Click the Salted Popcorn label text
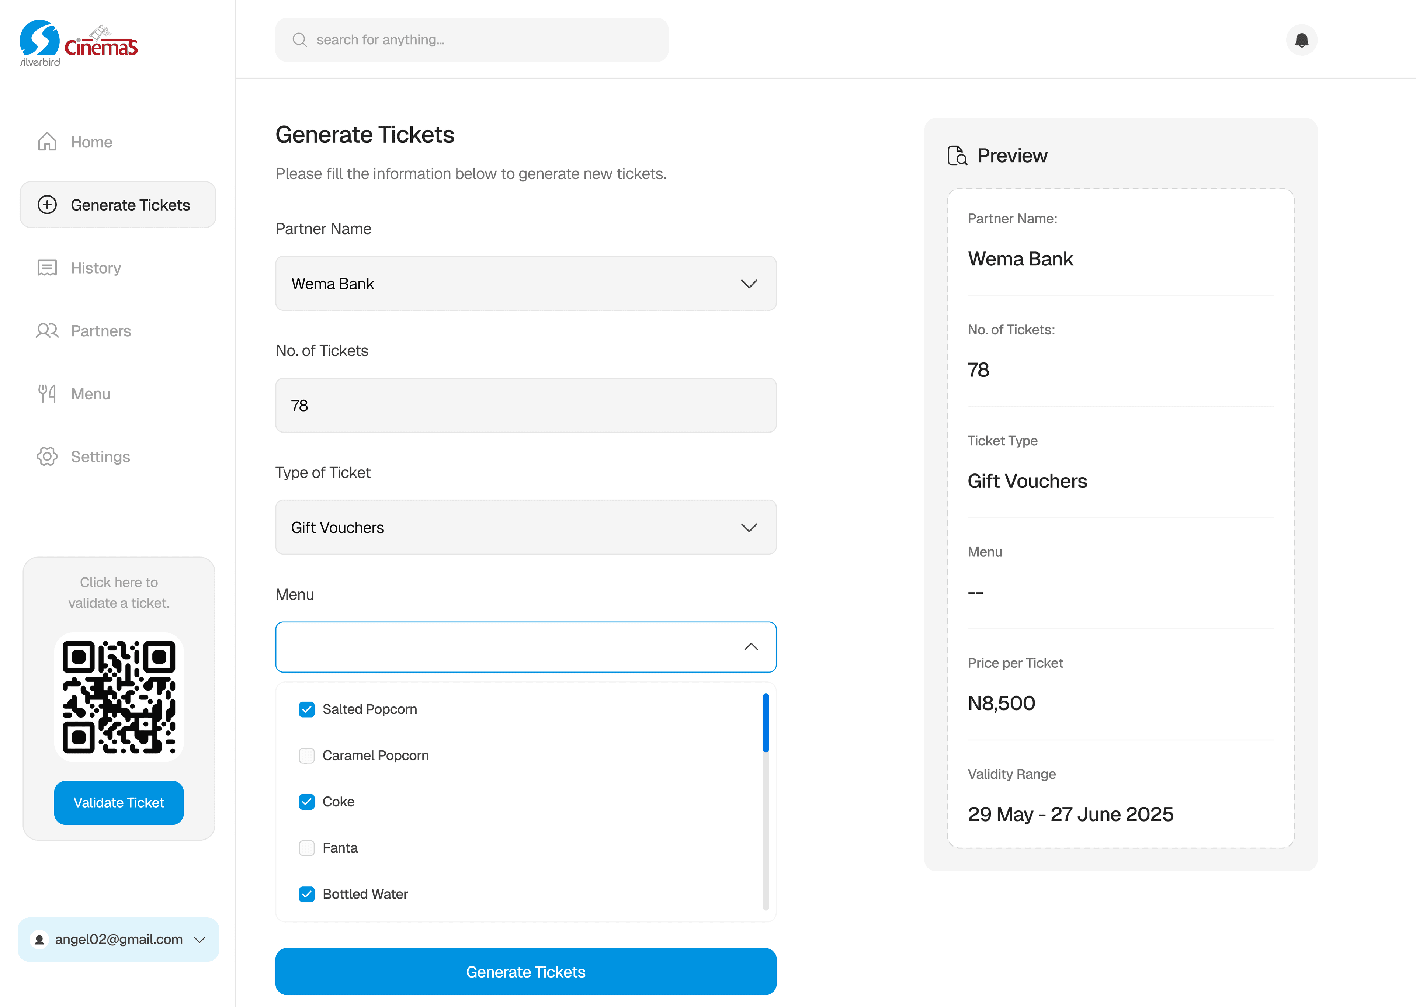This screenshot has width=1416, height=1007. (369, 709)
